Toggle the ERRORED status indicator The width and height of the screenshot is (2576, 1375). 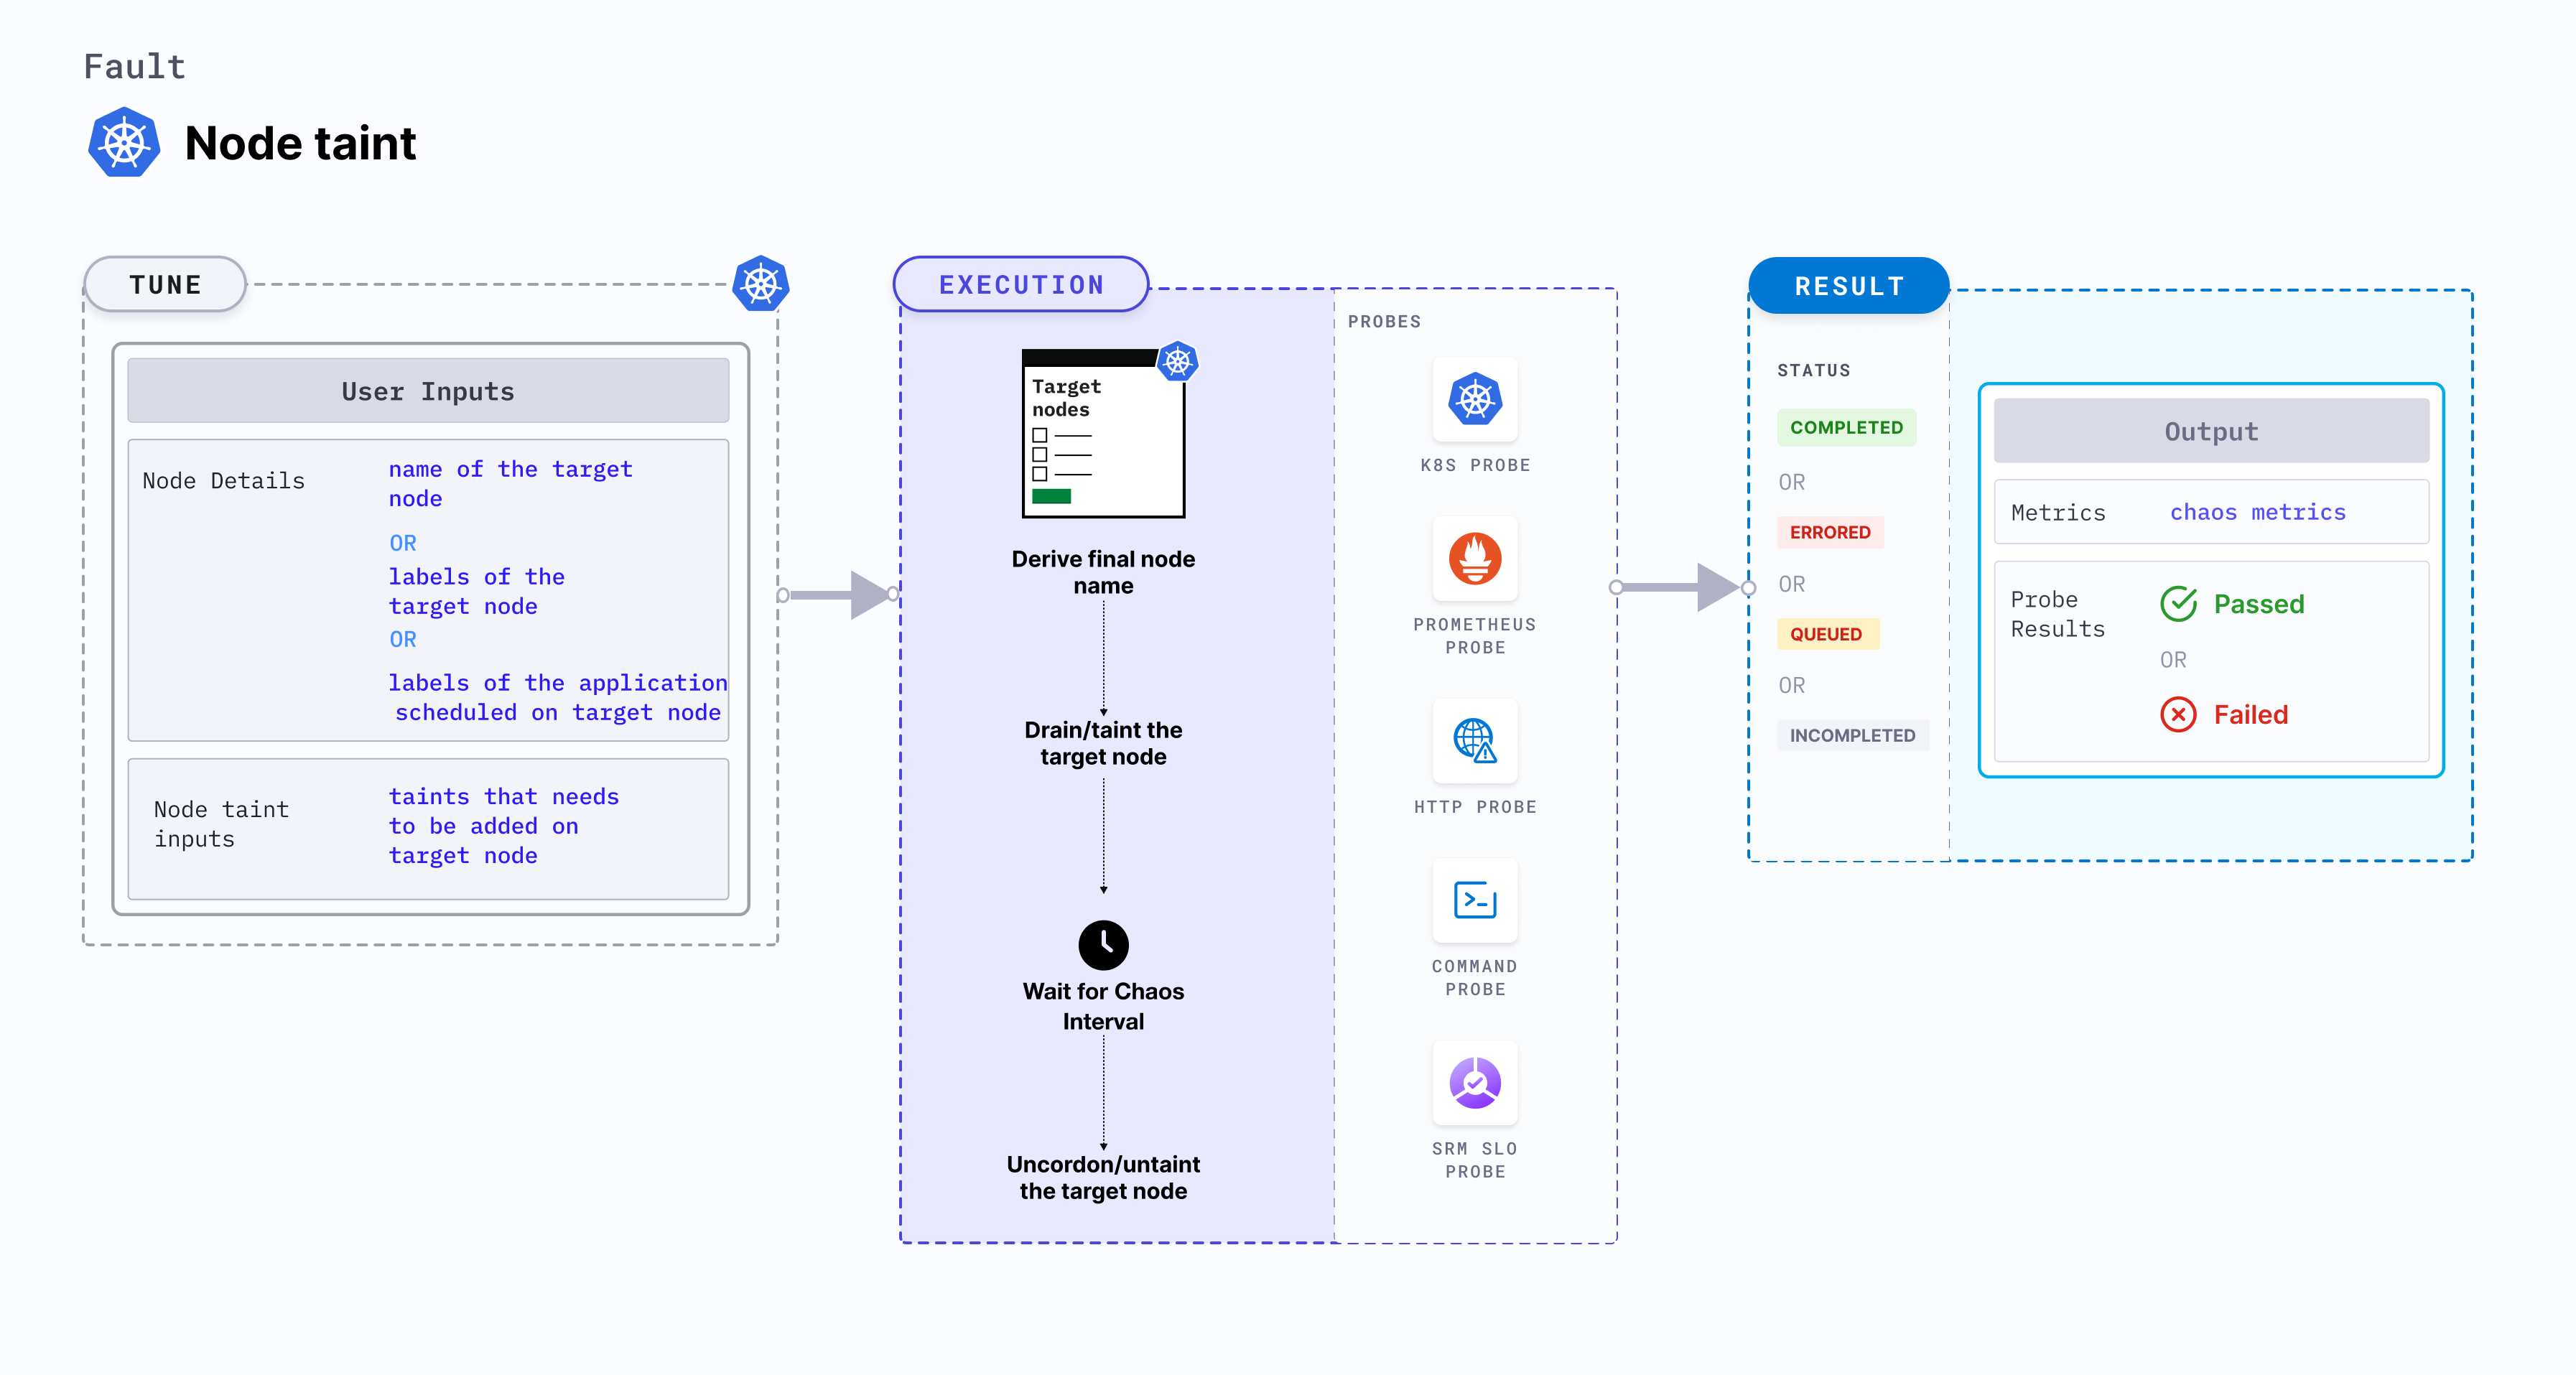(x=1830, y=531)
